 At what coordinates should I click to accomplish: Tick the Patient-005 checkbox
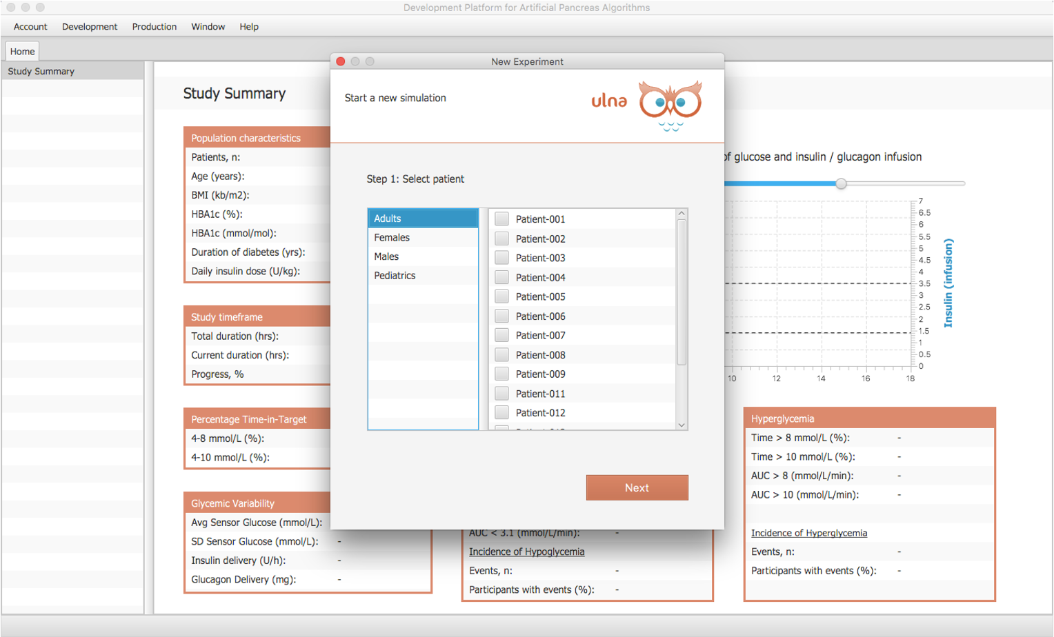(501, 296)
